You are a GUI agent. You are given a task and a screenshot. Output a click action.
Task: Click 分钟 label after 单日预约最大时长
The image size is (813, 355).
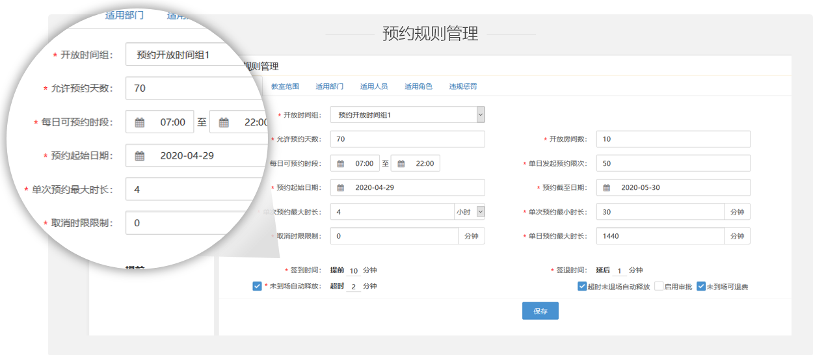(x=738, y=236)
